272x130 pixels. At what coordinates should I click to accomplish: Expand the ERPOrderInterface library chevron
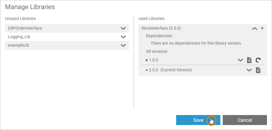click(x=123, y=28)
